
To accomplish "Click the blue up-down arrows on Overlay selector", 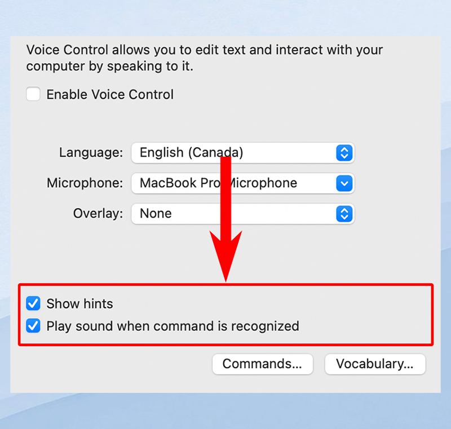I will [x=344, y=214].
